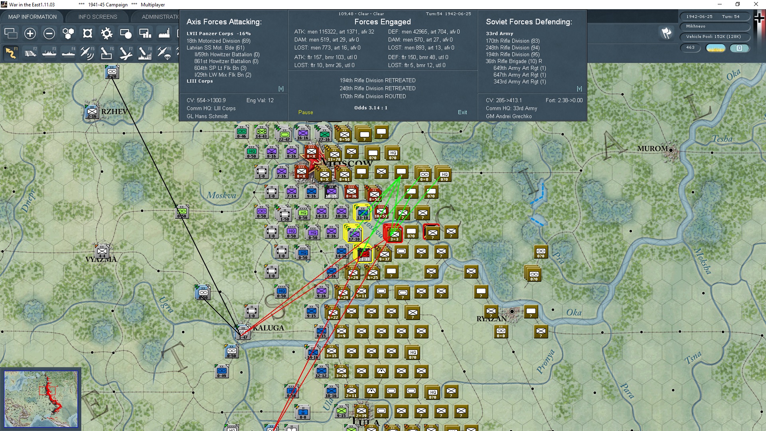Open the INFO SCREENS tab

tap(98, 17)
